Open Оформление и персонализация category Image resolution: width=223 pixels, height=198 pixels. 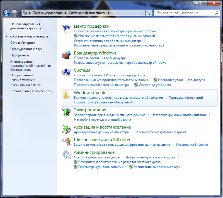(23, 77)
